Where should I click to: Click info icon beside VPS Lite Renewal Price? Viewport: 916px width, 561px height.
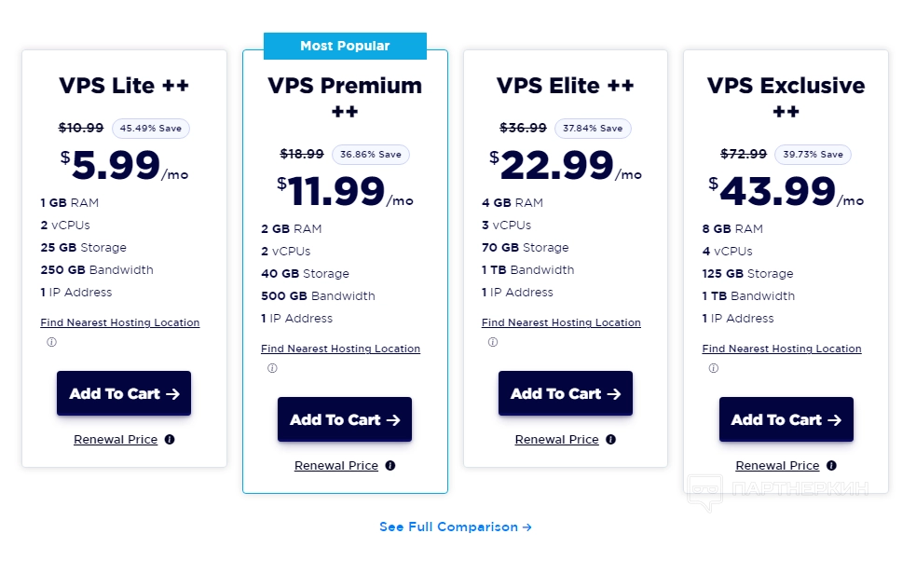click(170, 440)
